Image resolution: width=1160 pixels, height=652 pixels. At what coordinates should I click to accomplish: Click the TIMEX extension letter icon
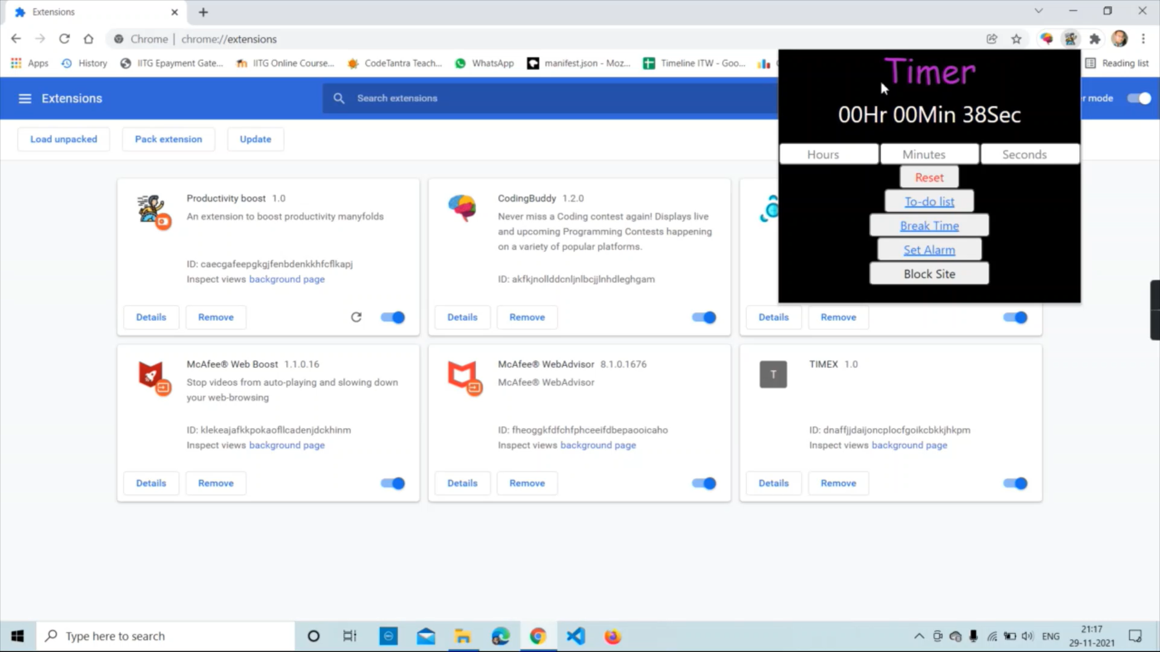773,374
